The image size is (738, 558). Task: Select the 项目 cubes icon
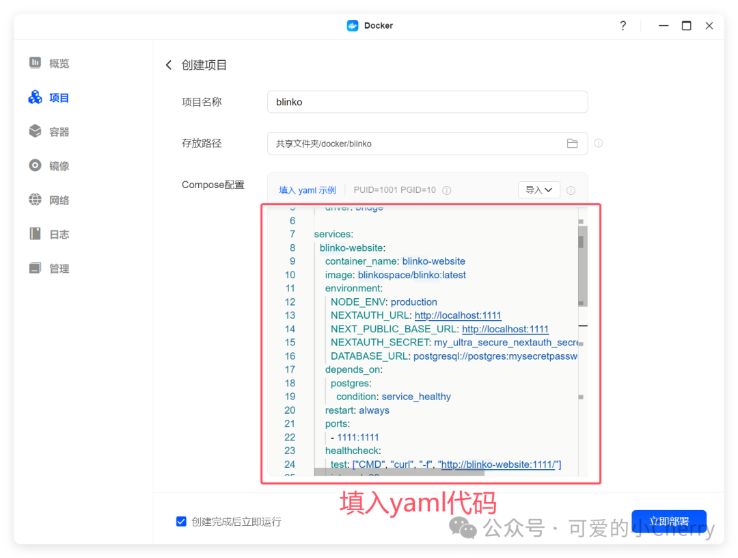click(35, 97)
